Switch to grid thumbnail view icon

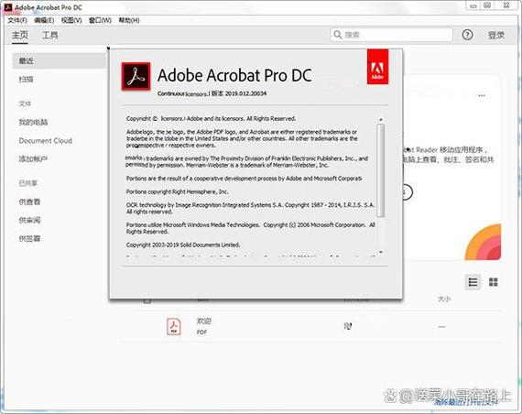(493, 282)
